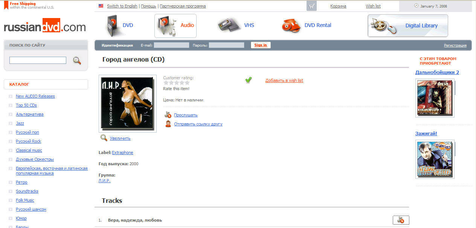The height and width of the screenshot is (228, 476).
Task: Click the bullet icon beside Soundtracks
Action: tap(11, 192)
